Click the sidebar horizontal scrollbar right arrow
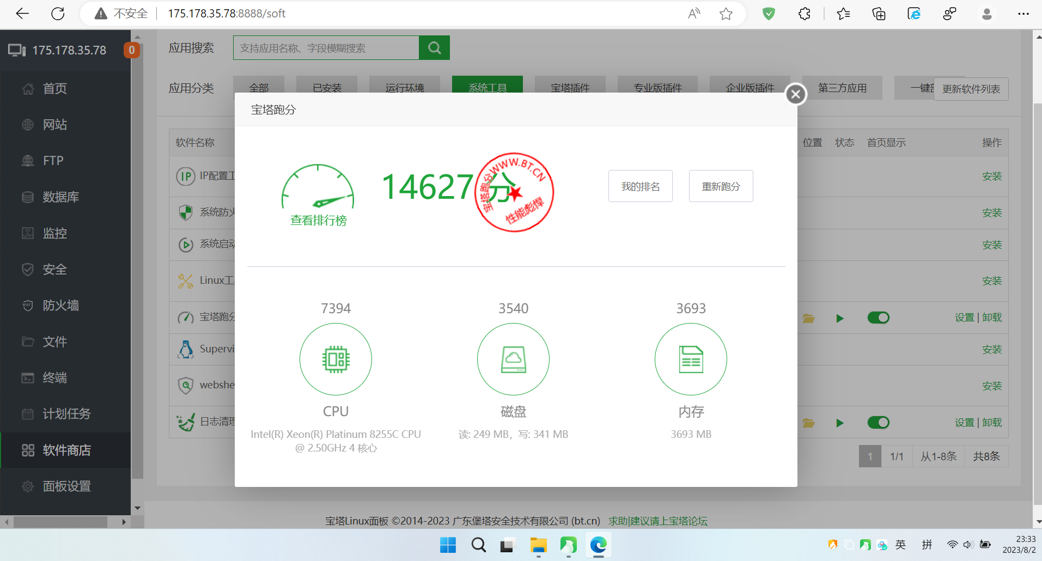This screenshot has width=1042, height=561. 124,522
